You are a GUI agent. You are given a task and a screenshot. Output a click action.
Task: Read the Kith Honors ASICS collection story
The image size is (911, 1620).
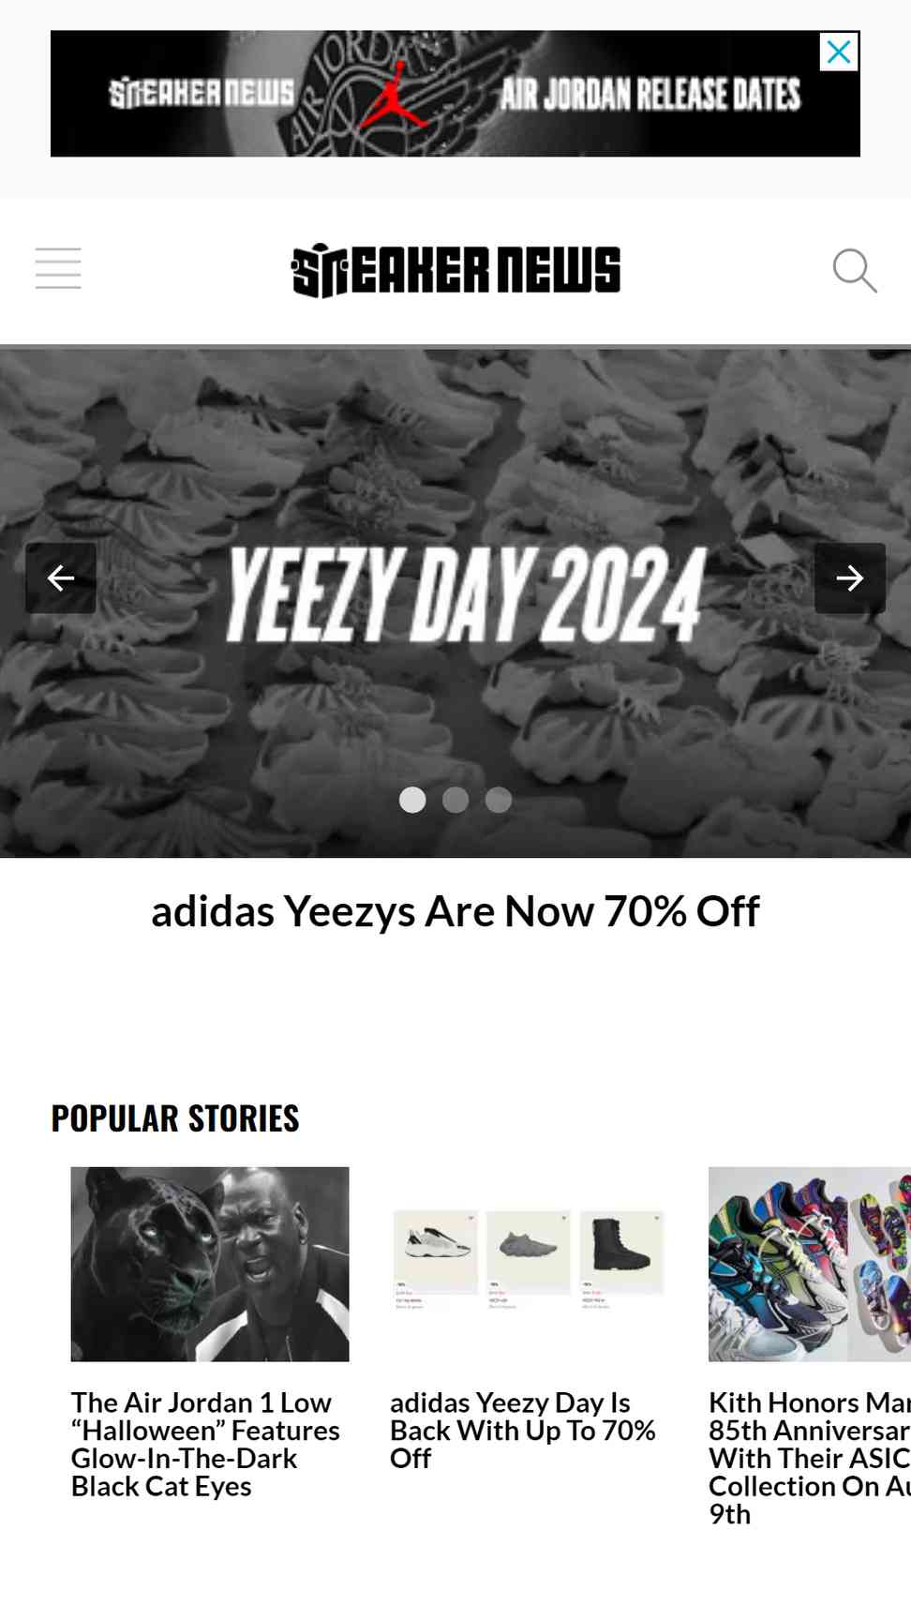pyautogui.click(x=810, y=1458)
